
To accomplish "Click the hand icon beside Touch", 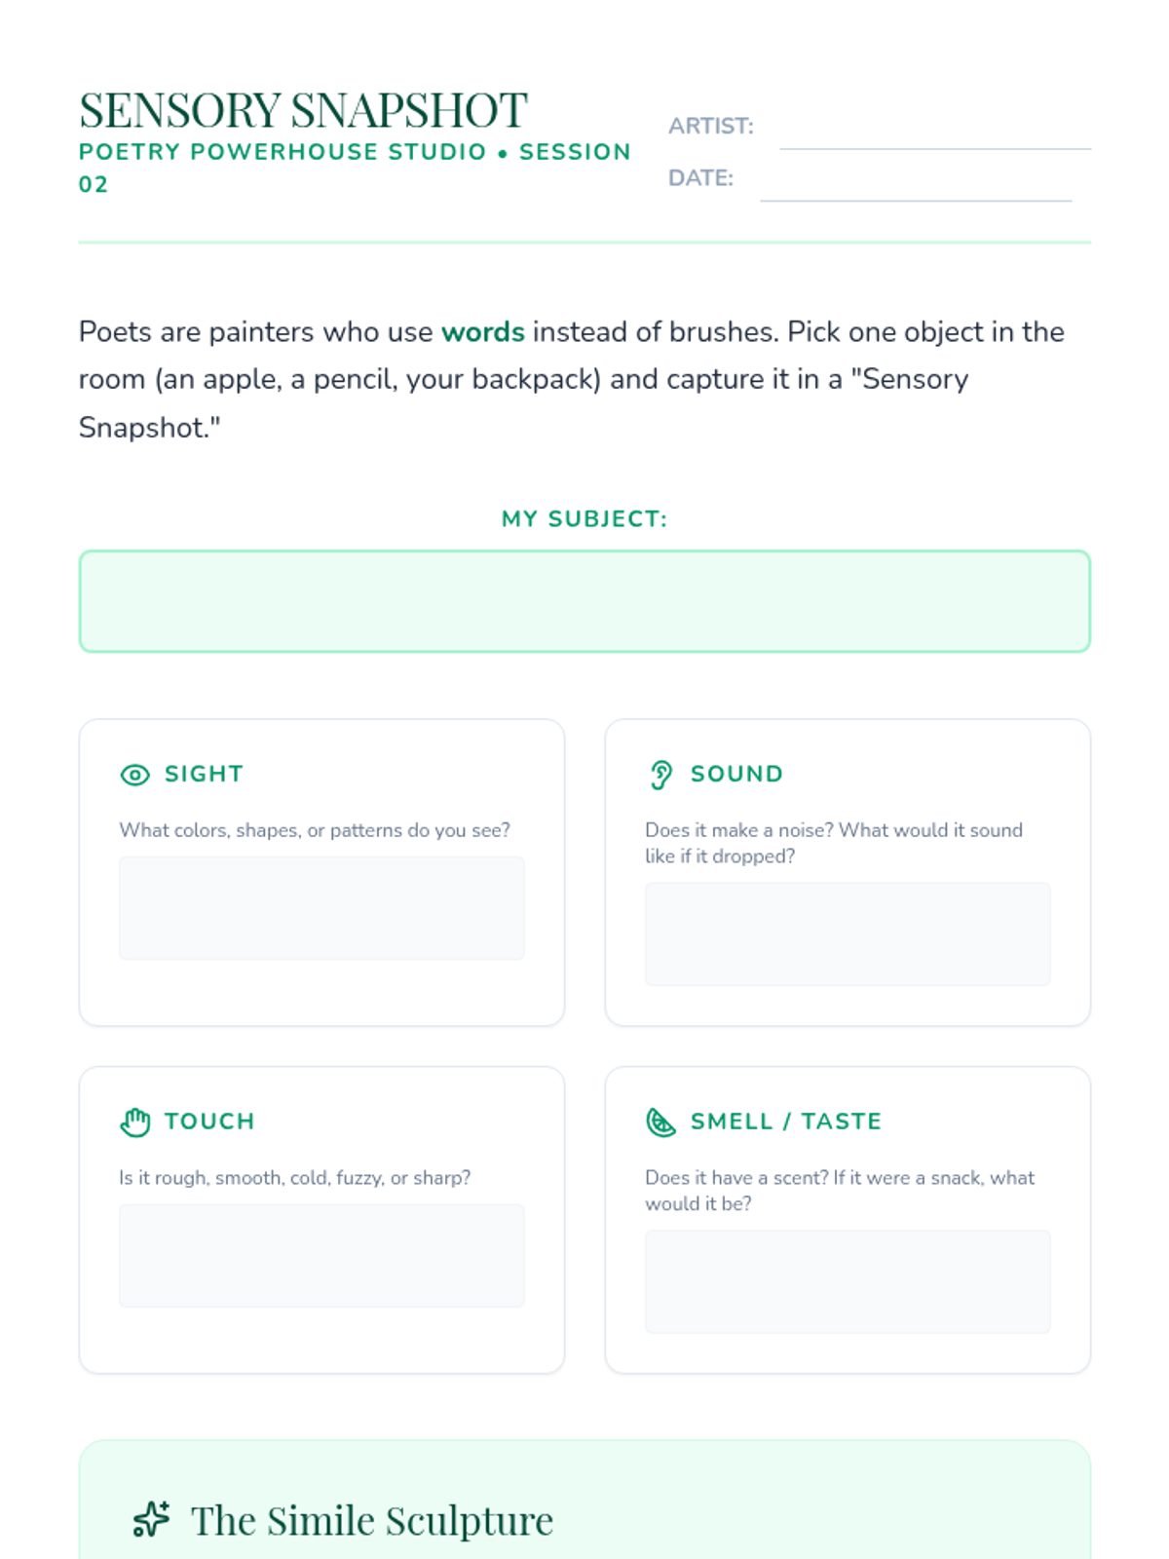I will click(x=134, y=1122).
